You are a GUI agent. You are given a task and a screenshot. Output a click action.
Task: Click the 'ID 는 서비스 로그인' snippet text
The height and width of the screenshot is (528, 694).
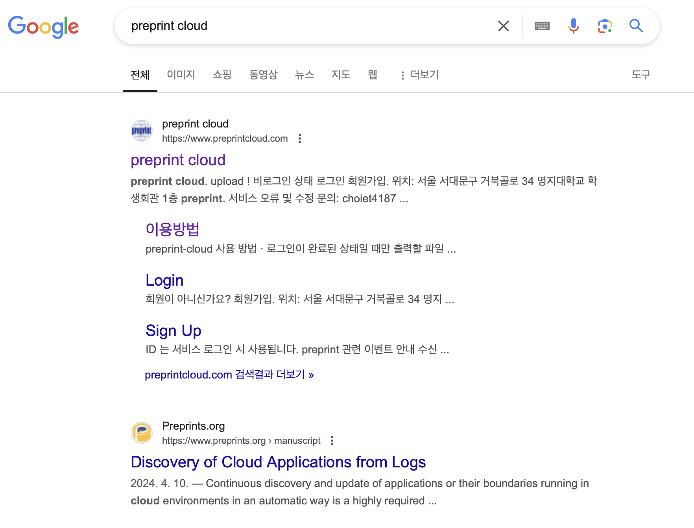pos(297,350)
